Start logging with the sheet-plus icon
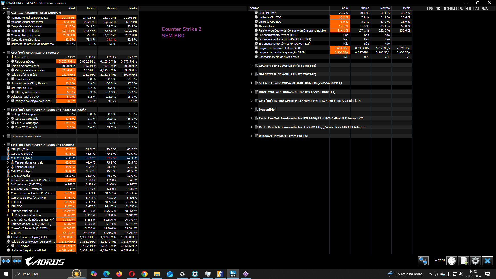This screenshot has height=279, width=496. pyautogui.click(x=463, y=261)
